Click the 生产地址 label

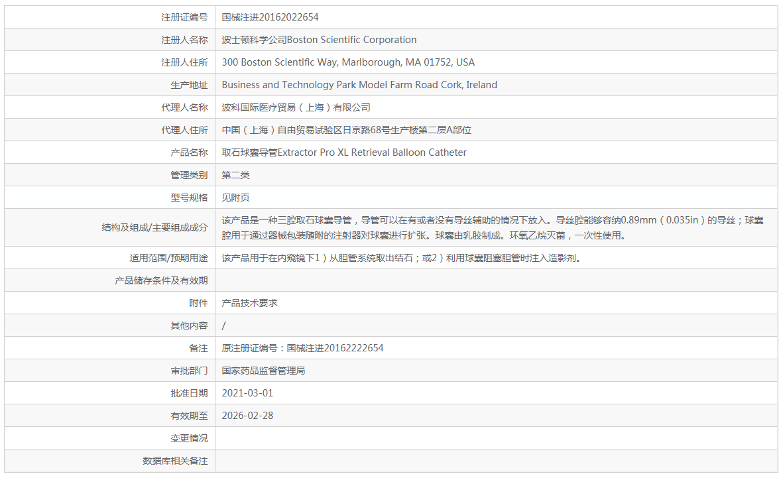pyautogui.click(x=189, y=85)
